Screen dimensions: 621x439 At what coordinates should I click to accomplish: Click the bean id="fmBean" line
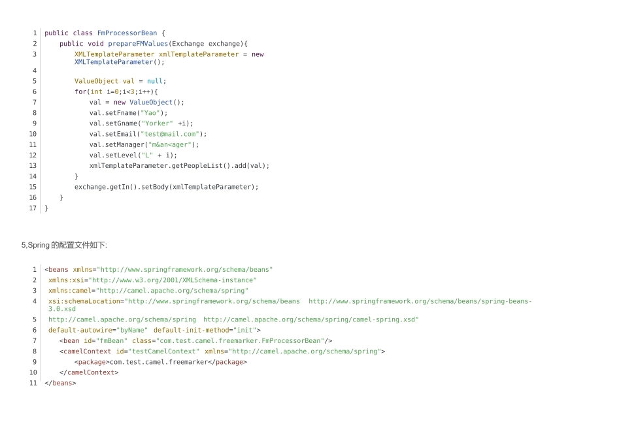tap(195, 341)
